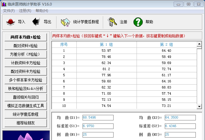205x140 pixels.
Task: Open 配对资料卡方检验
Action: 26,71
